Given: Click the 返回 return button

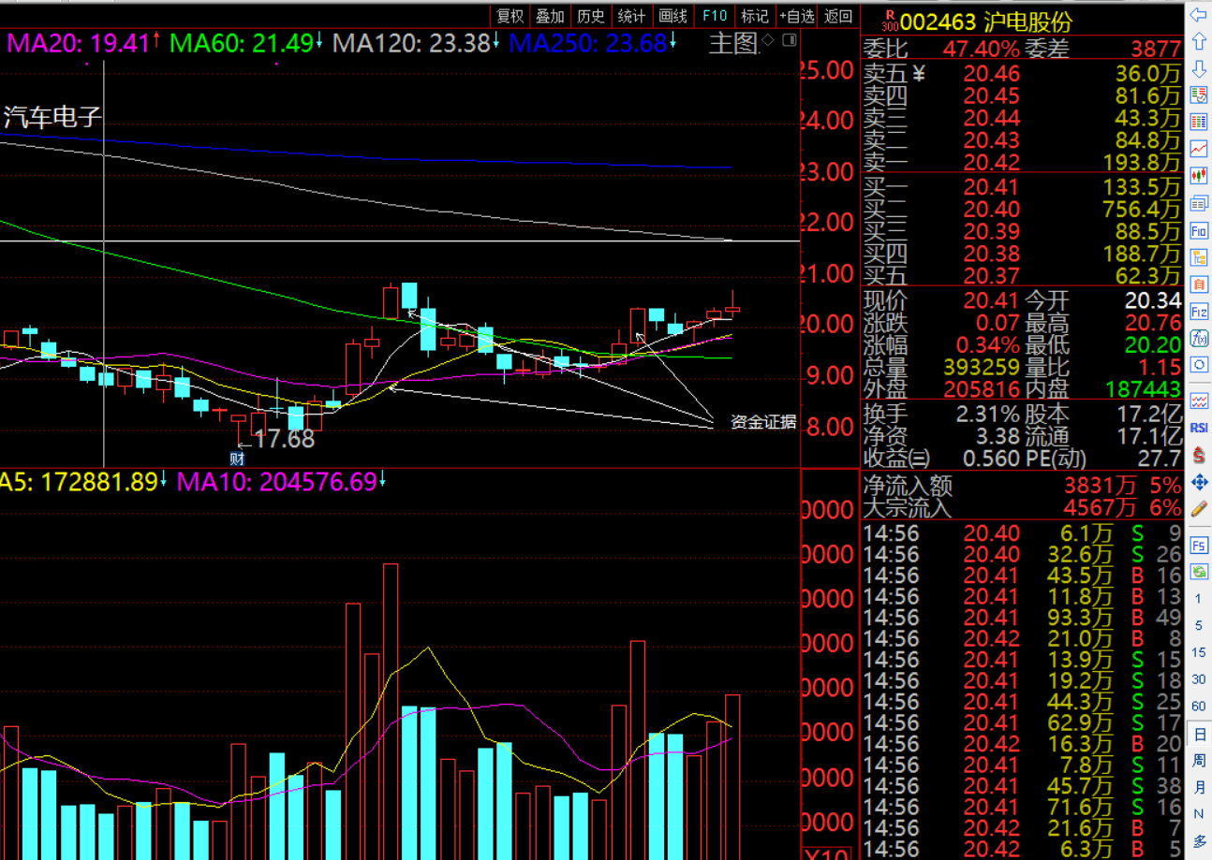Looking at the screenshot, I should click(837, 16).
